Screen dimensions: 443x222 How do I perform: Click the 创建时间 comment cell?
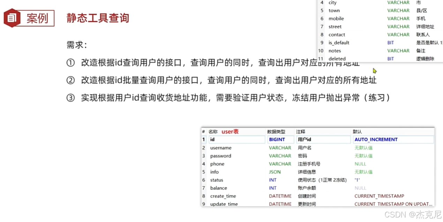[x=307, y=196]
